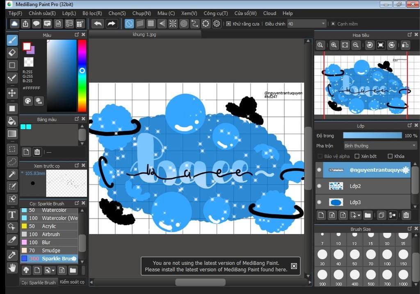The image size is (420, 294).
Task: Open the Lớp(L) menu
Action: pyautogui.click(x=69, y=14)
